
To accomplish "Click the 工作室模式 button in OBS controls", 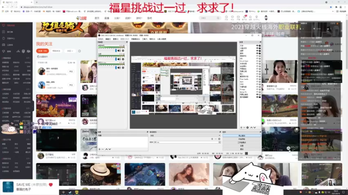I will pyautogui.click(x=242, y=143).
